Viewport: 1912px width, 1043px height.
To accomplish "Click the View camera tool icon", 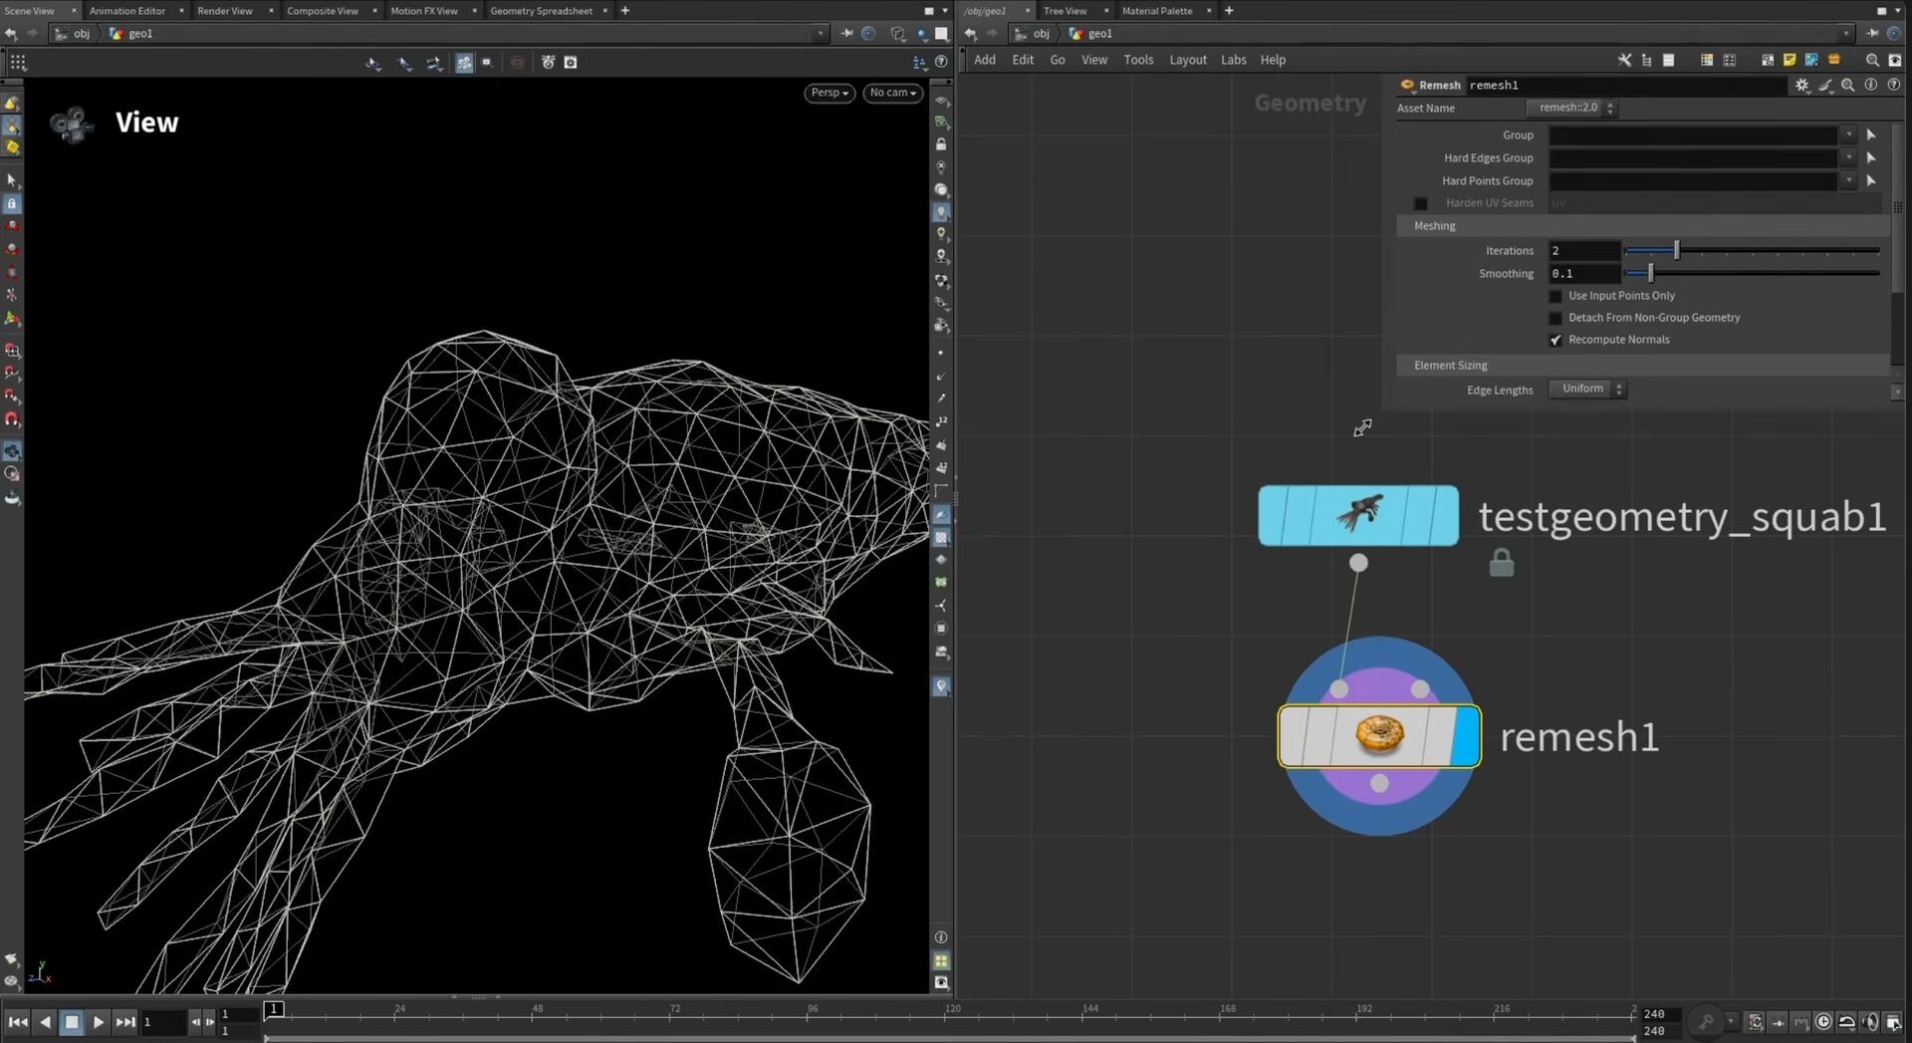I will click(x=72, y=124).
